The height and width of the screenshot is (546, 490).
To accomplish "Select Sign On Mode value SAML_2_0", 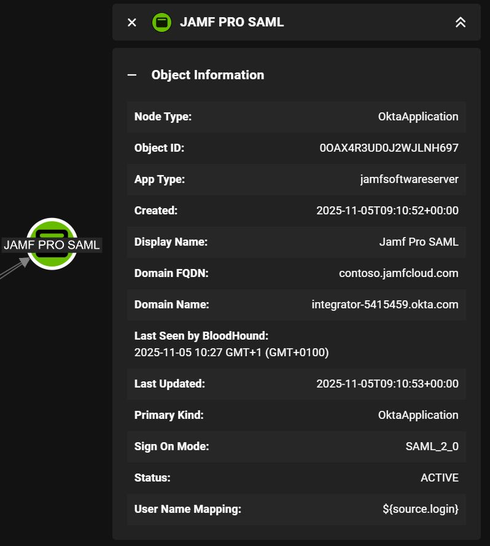I will [x=432, y=447].
